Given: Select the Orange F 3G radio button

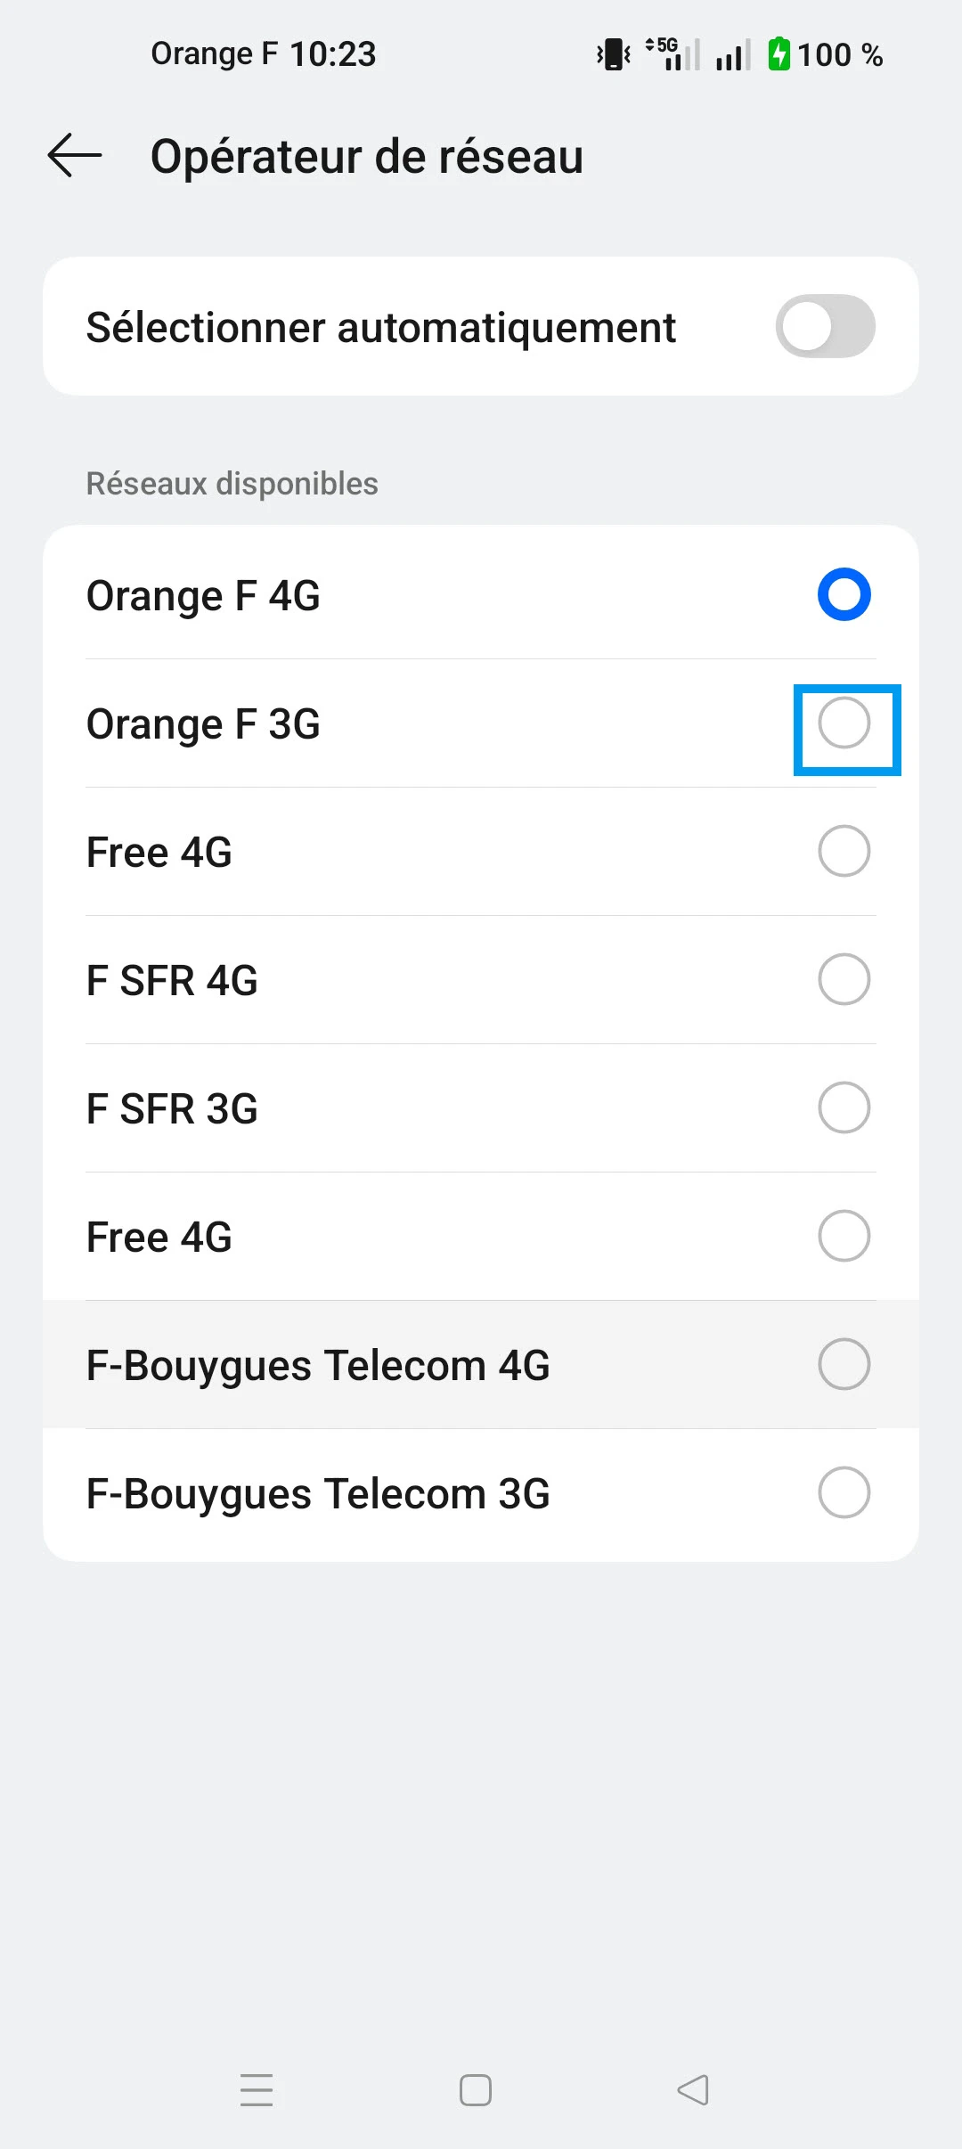Looking at the screenshot, I should click(844, 723).
